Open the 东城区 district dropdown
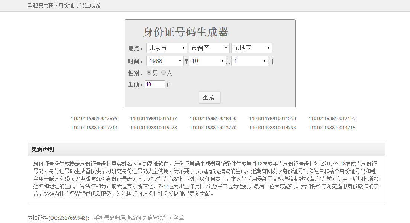 point(251,48)
